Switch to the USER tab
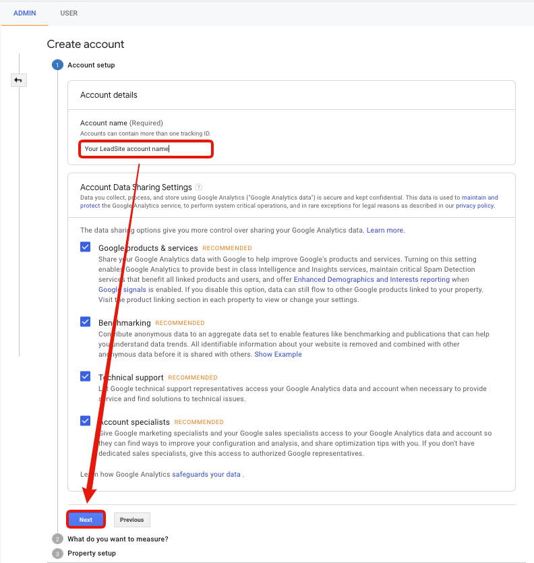 (x=69, y=13)
